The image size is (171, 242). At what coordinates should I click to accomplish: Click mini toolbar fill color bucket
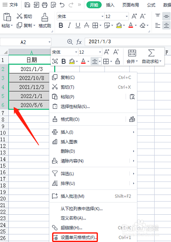click(x=72, y=61)
